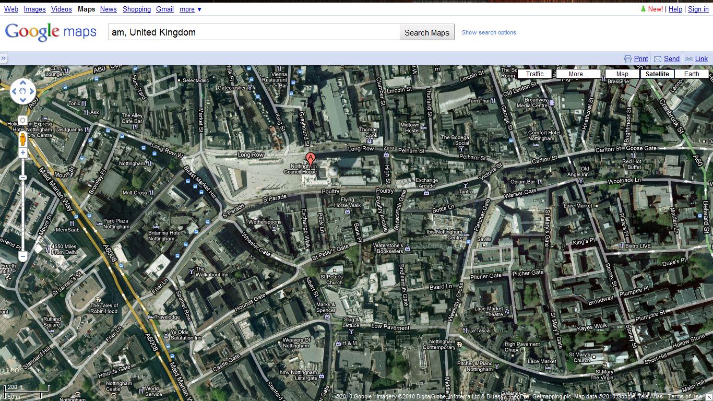Click the hand icon in the pan control
Viewport: 713px width, 401px height.
(x=23, y=92)
